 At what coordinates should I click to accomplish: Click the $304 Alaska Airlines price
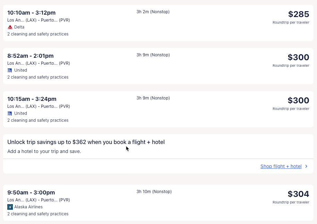point(298,194)
